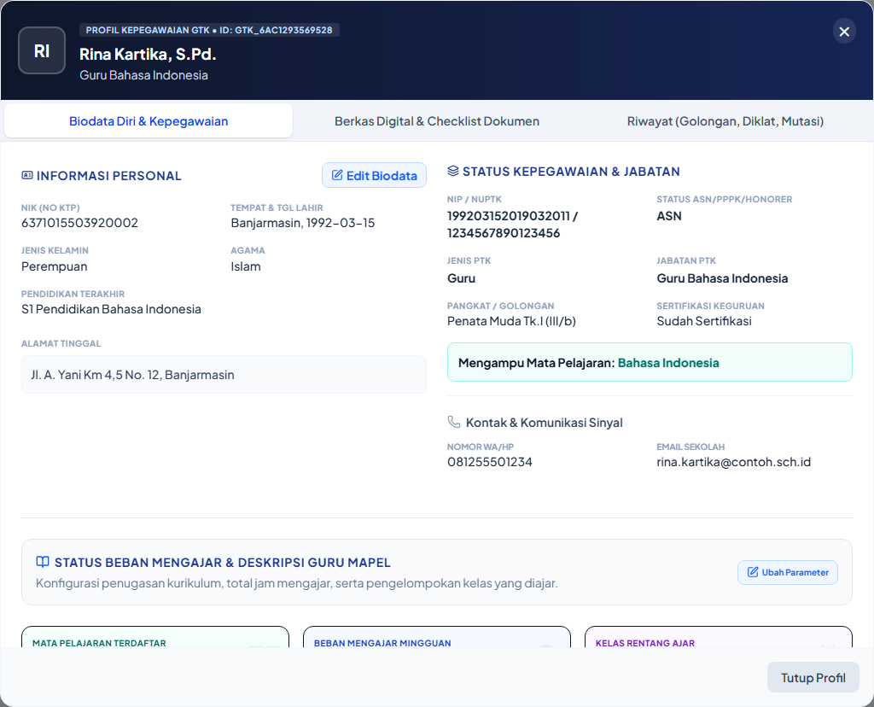Select the profile ID badge GTK_6AC1293569528
The width and height of the screenshot is (874, 707).
pyautogui.click(x=210, y=30)
